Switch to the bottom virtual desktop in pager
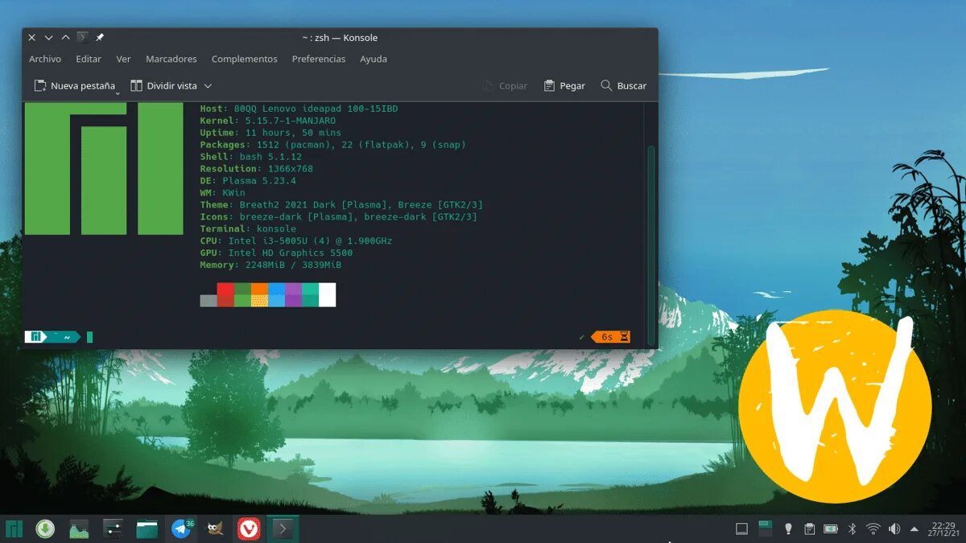The height and width of the screenshot is (543, 966). pyautogui.click(x=766, y=533)
